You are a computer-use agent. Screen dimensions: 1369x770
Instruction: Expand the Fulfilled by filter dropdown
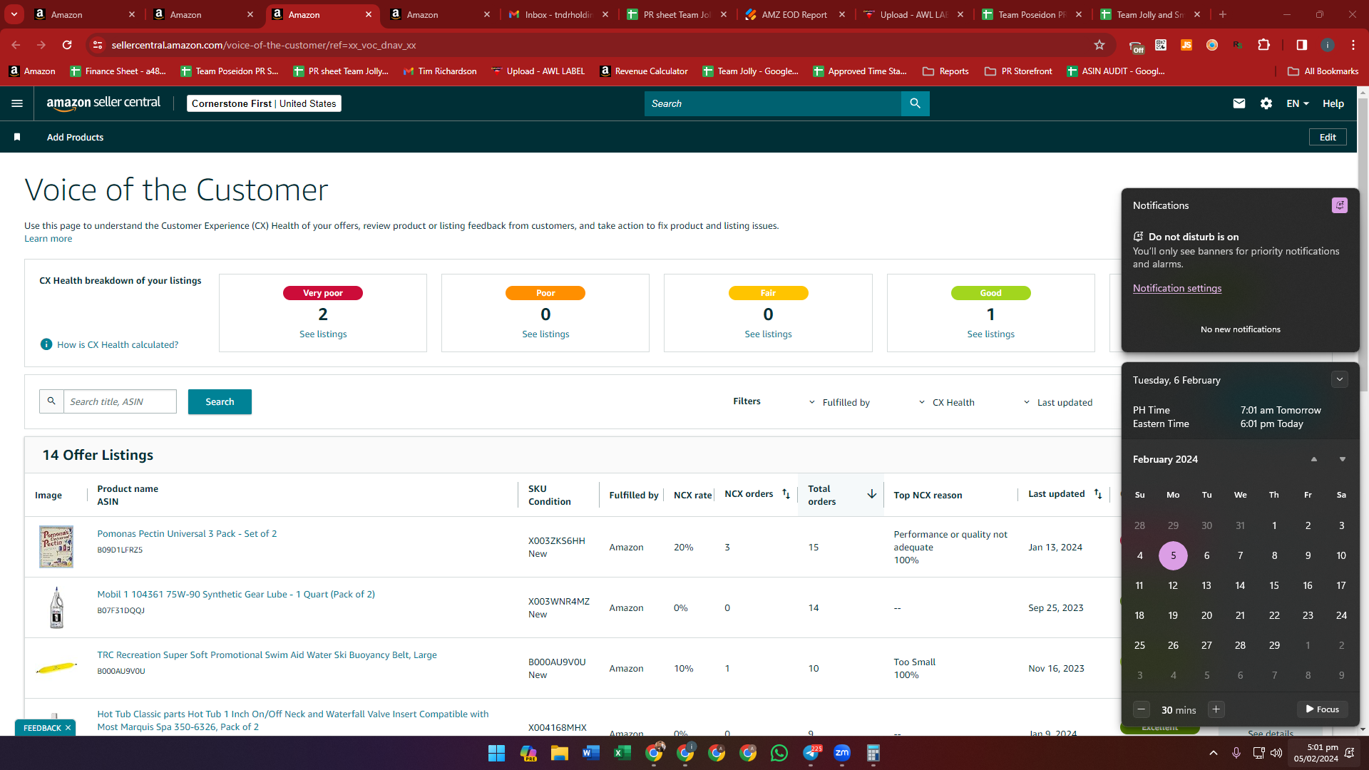[x=839, y=402]
